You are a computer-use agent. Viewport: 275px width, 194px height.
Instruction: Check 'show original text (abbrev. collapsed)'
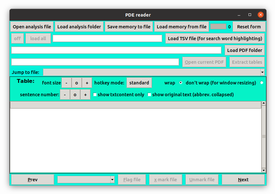[149, 95]
